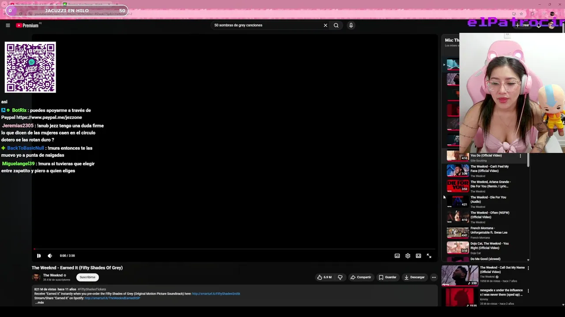Screen dimensions: 565x317
Task: Click the 'Die For You (Remix / Lyric' thumbnail
Action: tap(458, 186)
